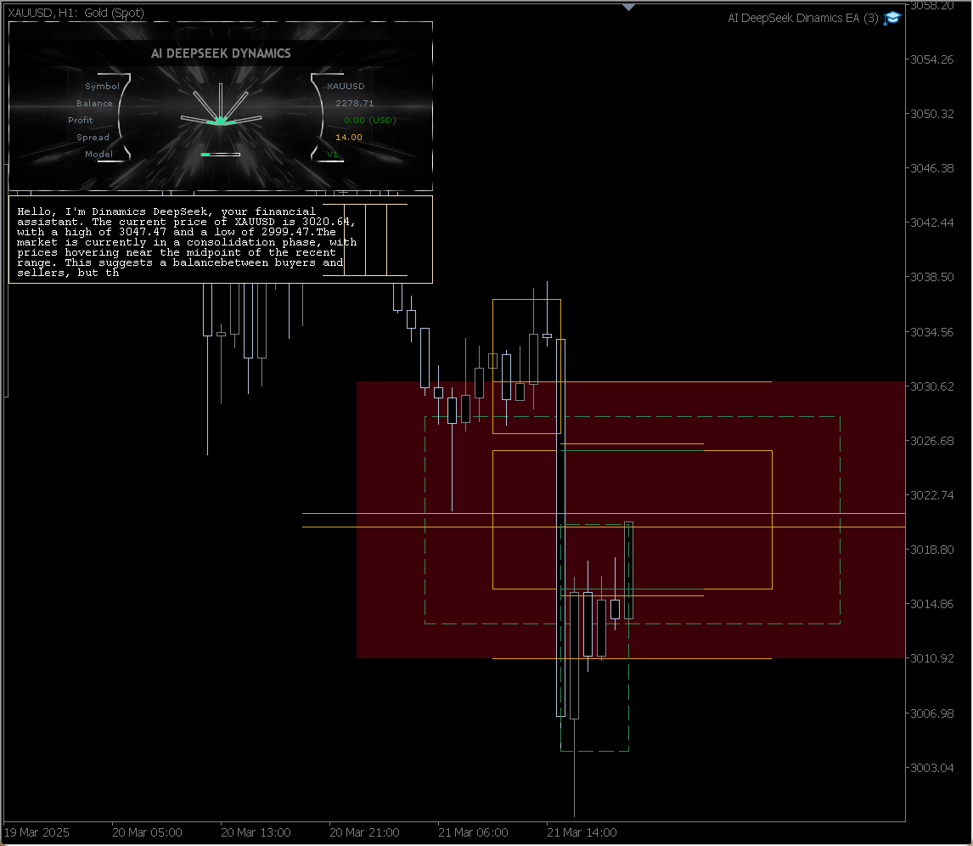Click the 3046.38 price scale label
The image size is (973, 846).
(x=932, y=168)
